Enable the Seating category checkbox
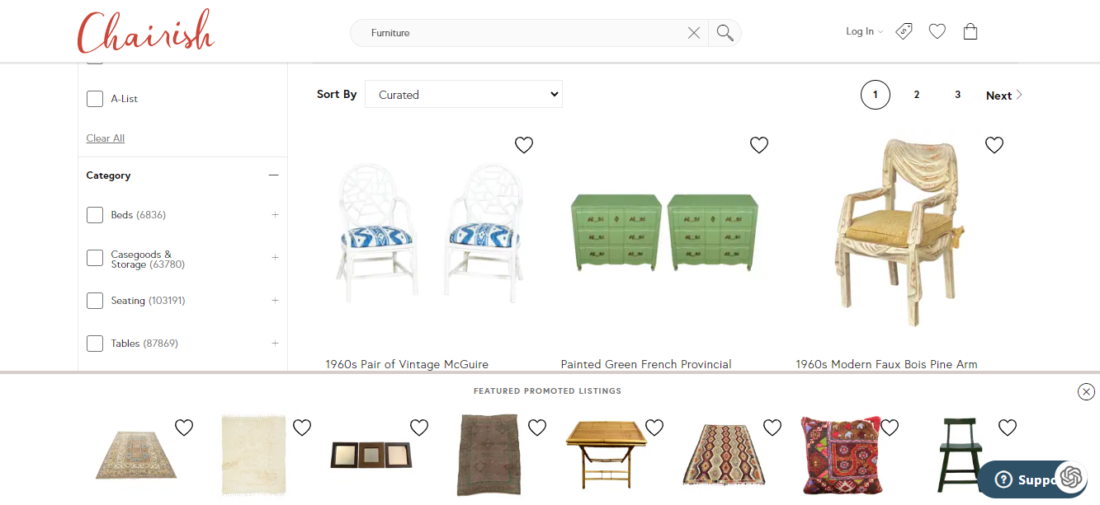The image size is (1100, 505). coord(95,301)
